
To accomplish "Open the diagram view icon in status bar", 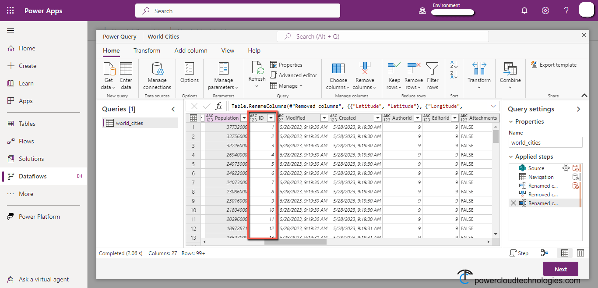I will [545, 253].
